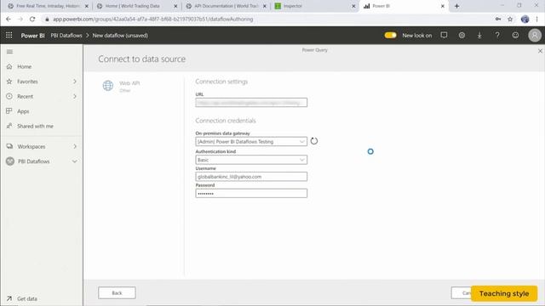Open the browser three-dot menu
The height and width of the screenshot is (306, 545).
[537, 20]
